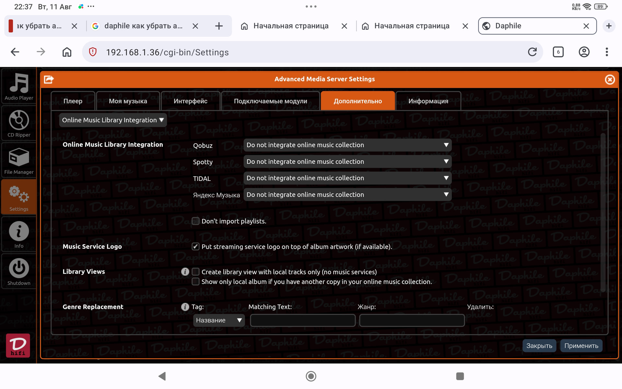Open the TIDAL integration dropdown
Image resolution: width=622 pixels, height=389 pixels.
click(x=347, y=178)
